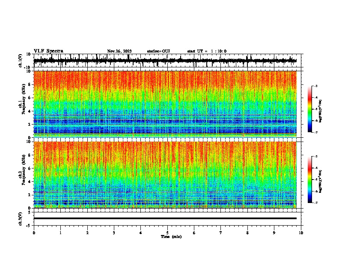Click the '4' tick on ch.2 frequency axis
The width and height of the screenshot is (339, 261).
coord(30,182)
